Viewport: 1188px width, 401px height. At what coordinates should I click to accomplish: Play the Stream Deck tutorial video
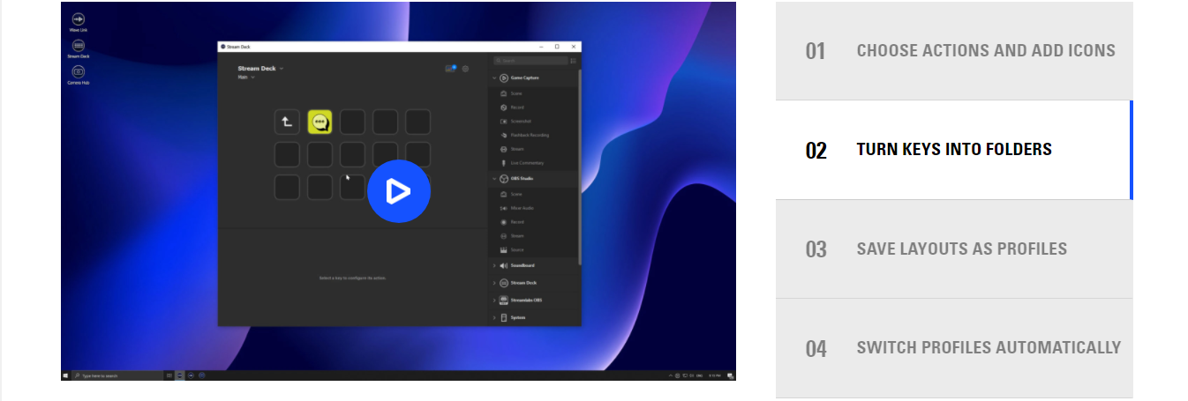[398, 190]
